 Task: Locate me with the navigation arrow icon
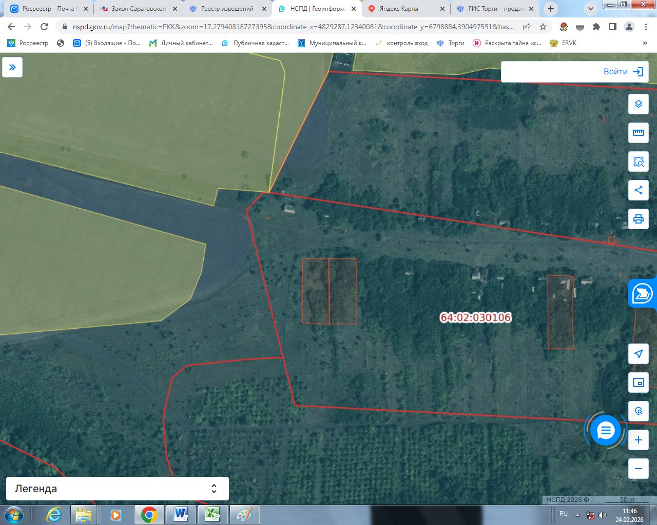639,354
